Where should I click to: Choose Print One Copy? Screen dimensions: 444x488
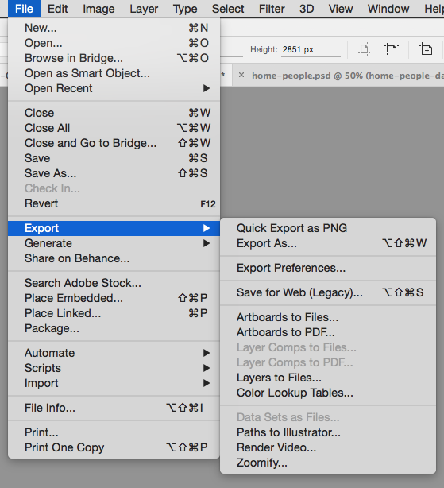coord(114,447)
